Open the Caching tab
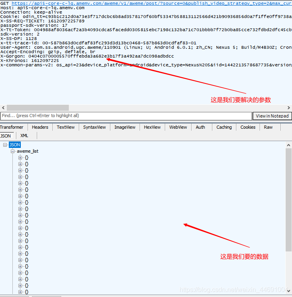Viewport: 292px width, 297px height. coord(224,127)
